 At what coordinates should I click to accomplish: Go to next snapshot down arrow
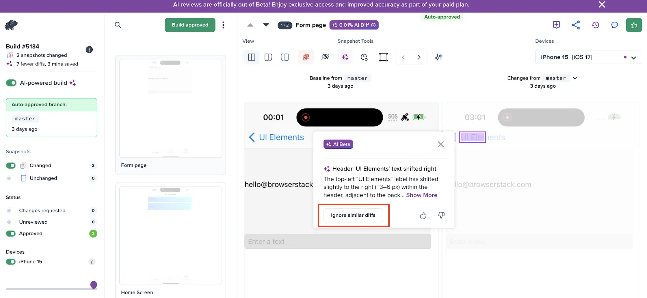tap(266, 25)
